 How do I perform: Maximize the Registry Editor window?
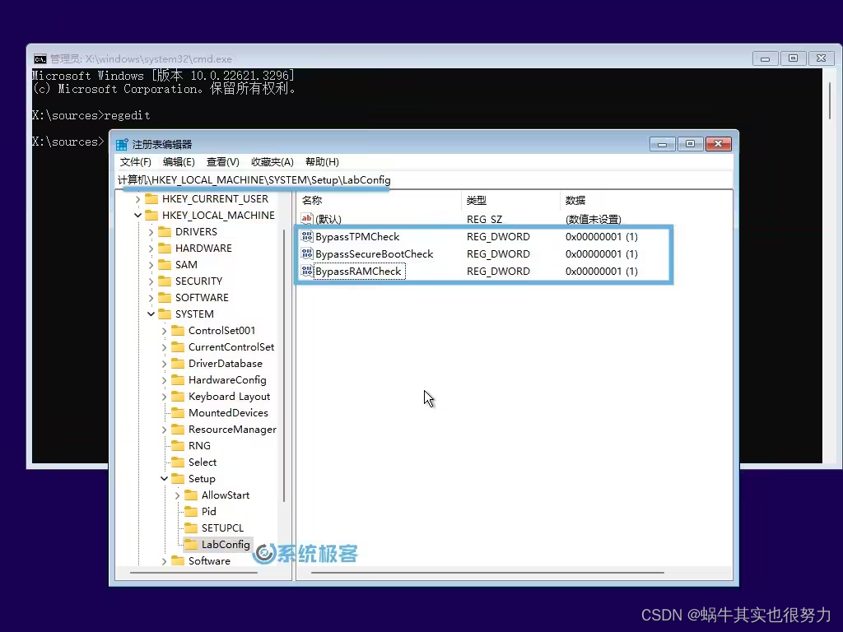[x=691, y=143]
